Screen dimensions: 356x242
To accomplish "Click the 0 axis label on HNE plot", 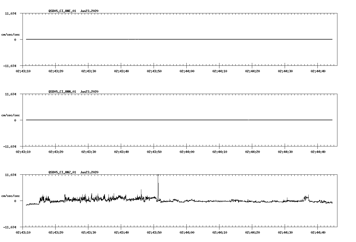I will 15,40.
